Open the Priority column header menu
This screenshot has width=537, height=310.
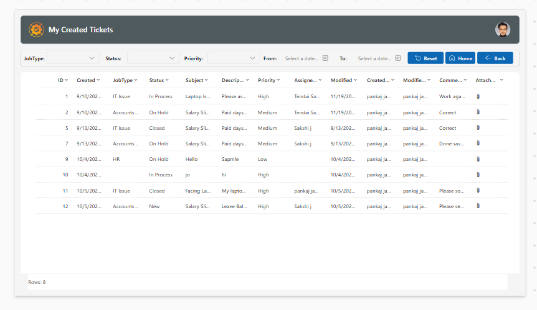click(278, 80)
